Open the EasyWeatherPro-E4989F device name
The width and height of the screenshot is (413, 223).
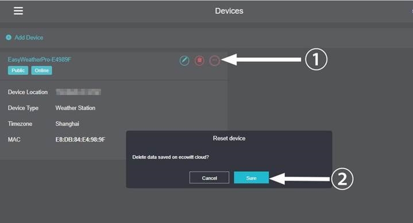click(40, 60)
